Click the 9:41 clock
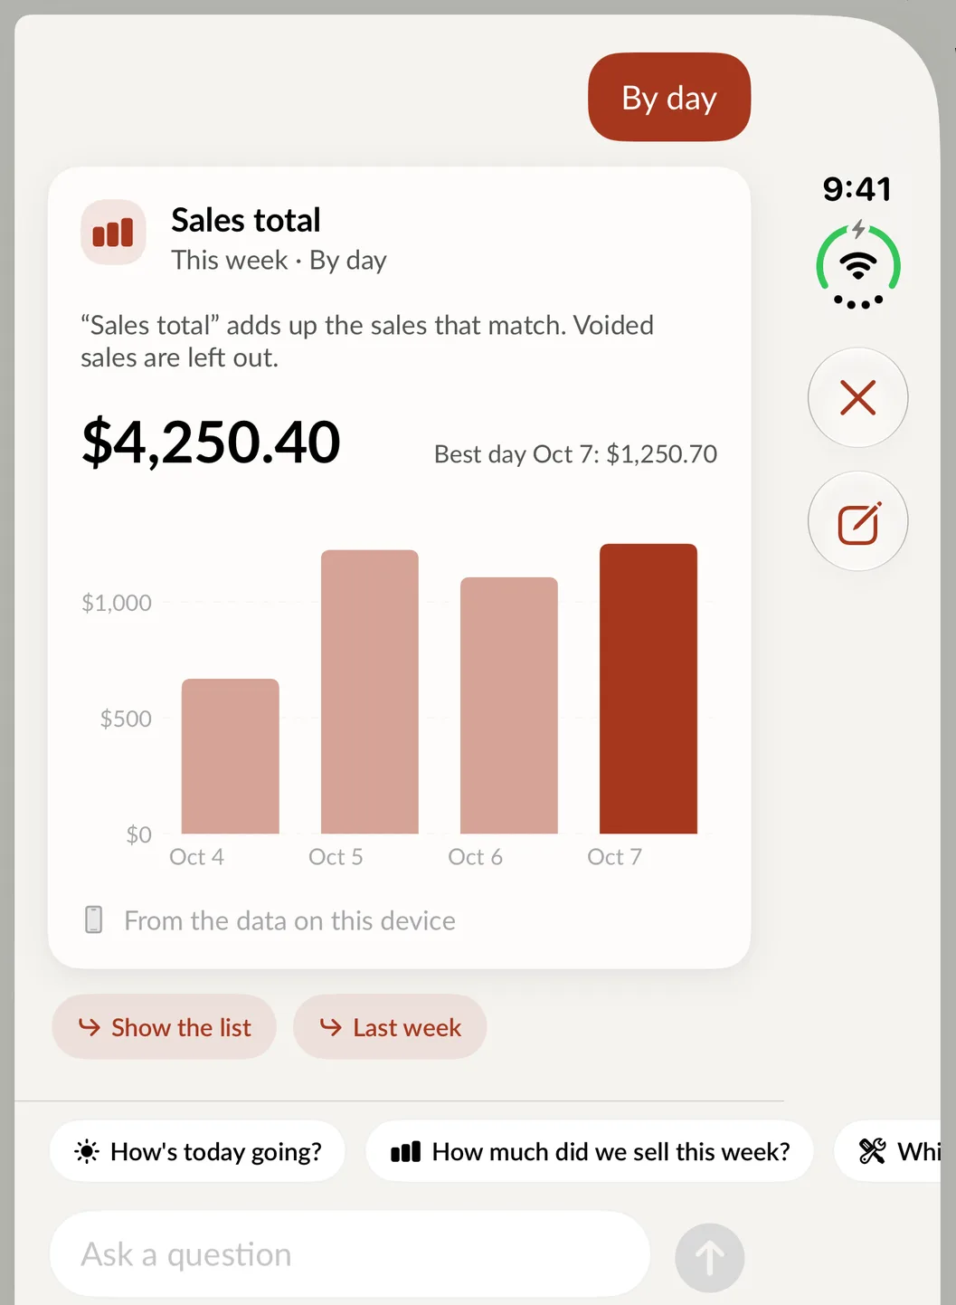 coord(857,189)
